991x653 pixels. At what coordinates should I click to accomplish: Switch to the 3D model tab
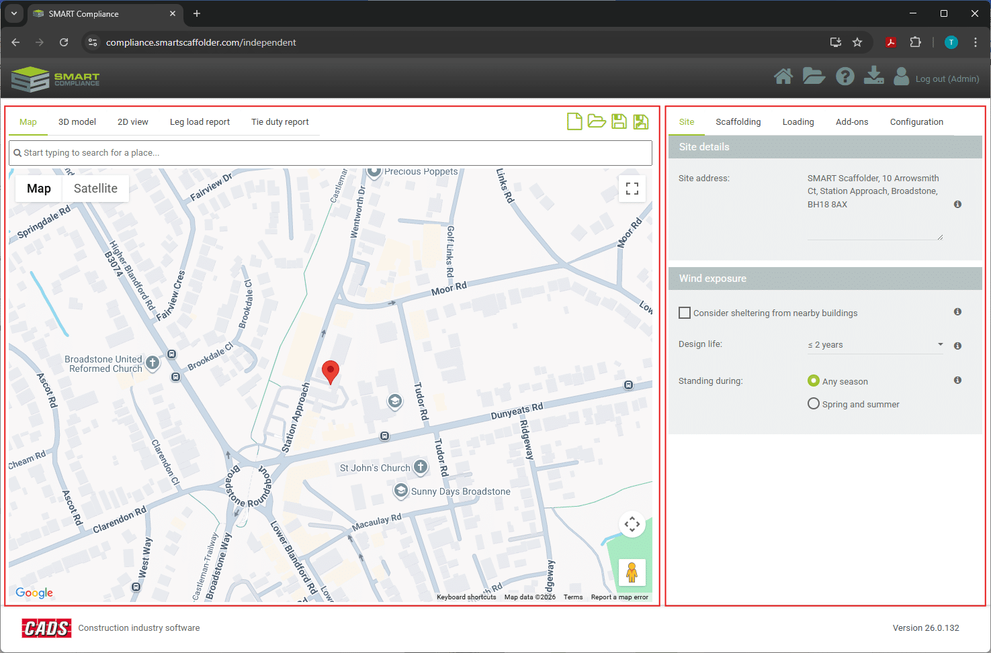pos(77,122)
